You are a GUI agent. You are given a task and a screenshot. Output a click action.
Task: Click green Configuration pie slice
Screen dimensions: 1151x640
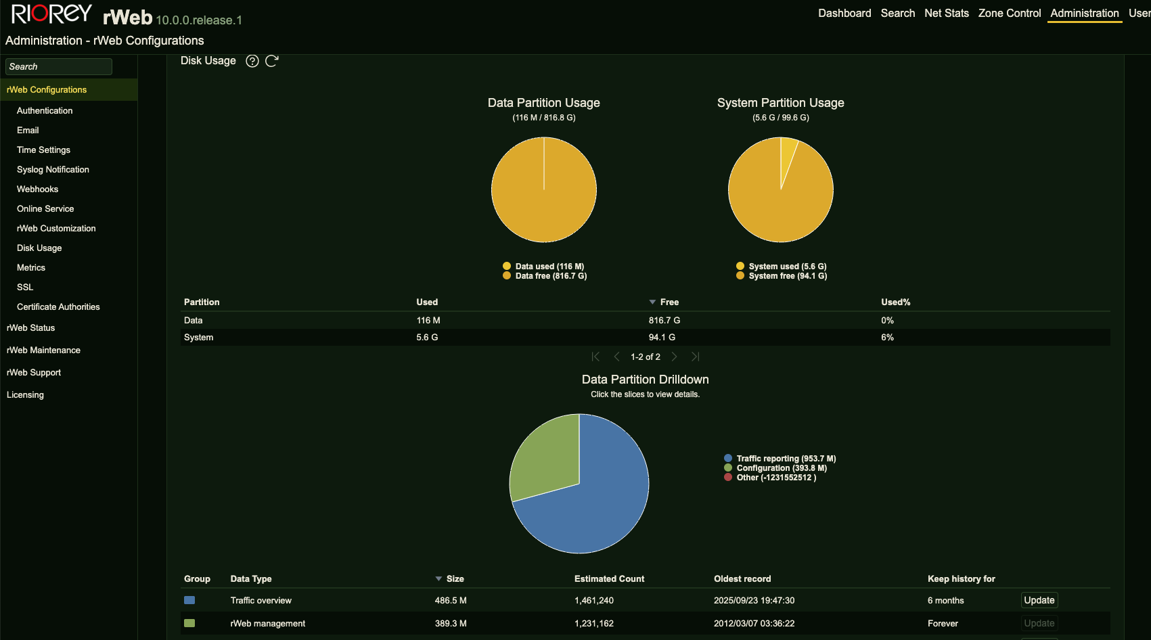548,457
